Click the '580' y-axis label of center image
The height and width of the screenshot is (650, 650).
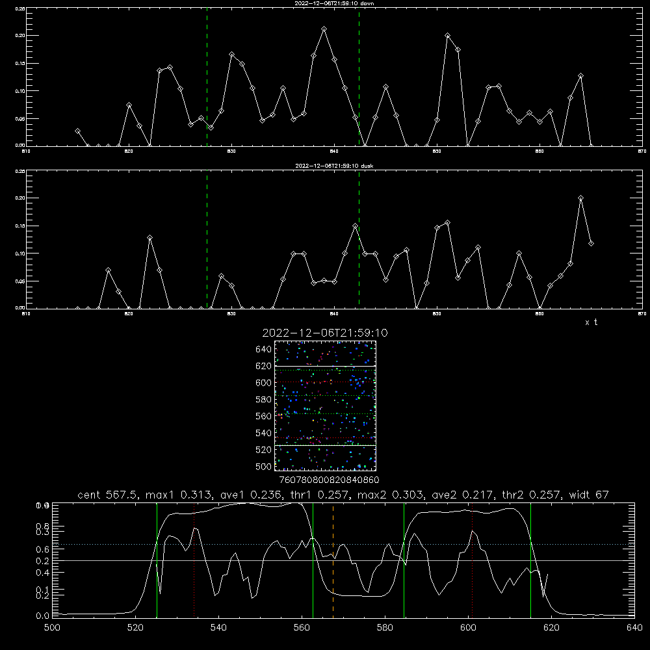click(264, 400)
